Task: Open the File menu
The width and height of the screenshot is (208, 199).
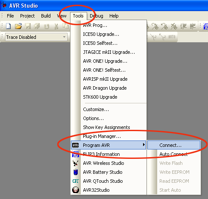Action: click(x=10, y=16)
